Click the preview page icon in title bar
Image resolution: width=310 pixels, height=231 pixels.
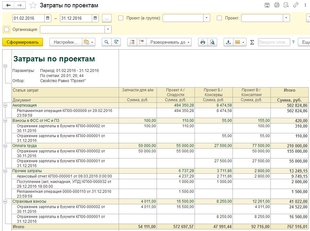286,5
